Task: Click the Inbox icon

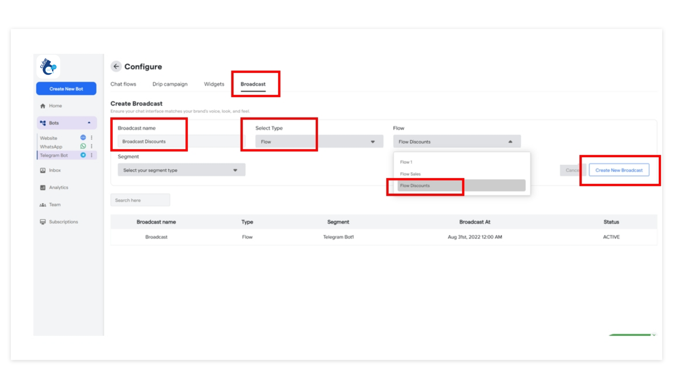Action: tap(43, 170)
